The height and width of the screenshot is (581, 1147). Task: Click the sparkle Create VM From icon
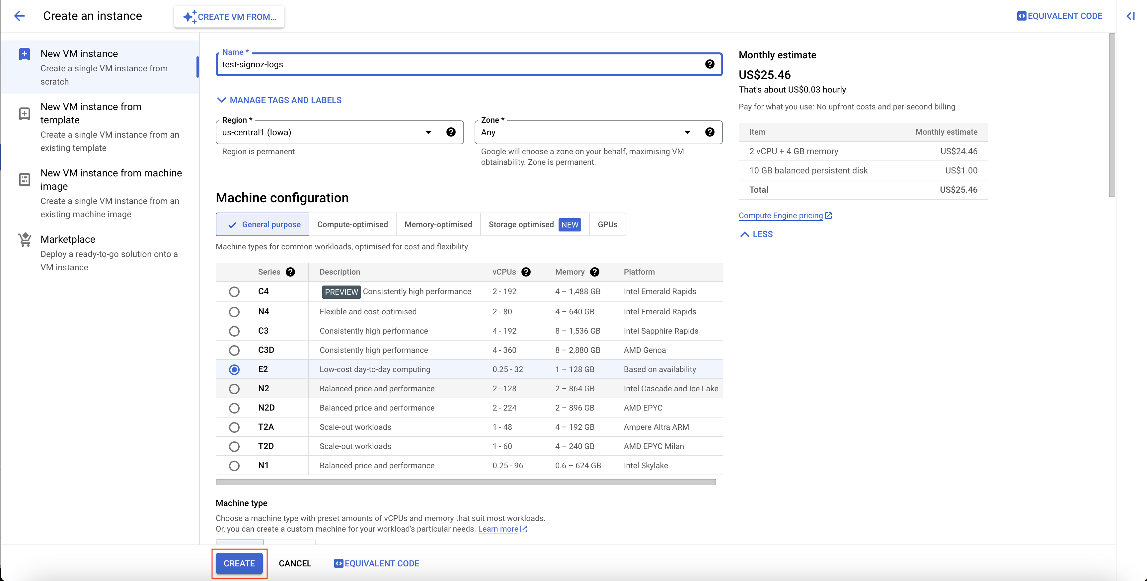point(189,17)
